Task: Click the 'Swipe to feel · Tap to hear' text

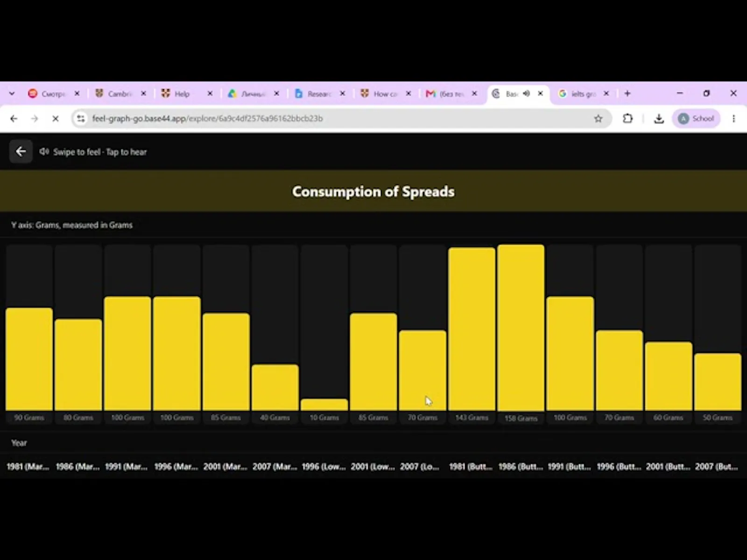Action: coord(100,152)
